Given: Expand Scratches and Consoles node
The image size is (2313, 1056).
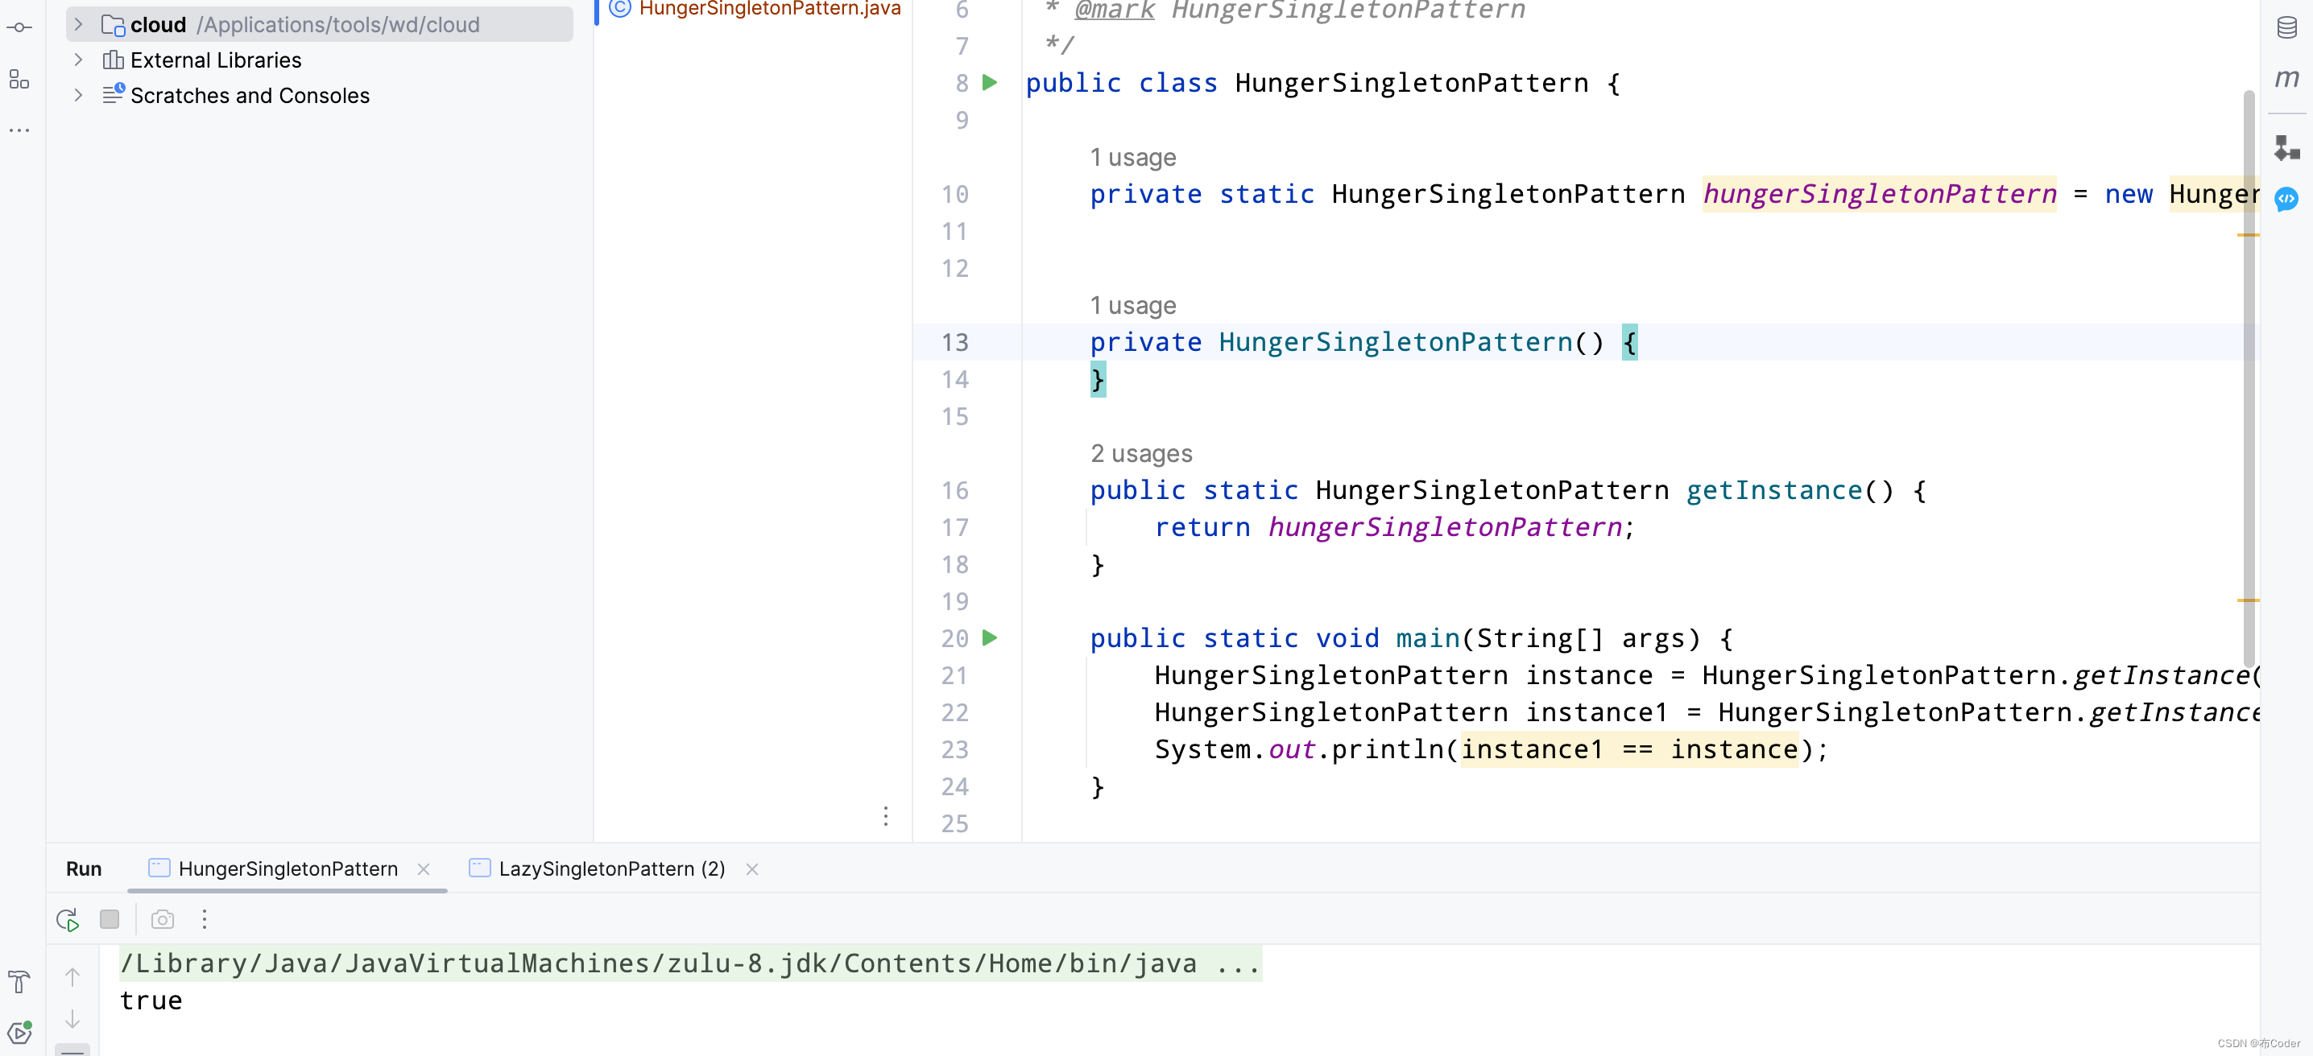Looking at the screenshot, I should (x=78, y=95).
